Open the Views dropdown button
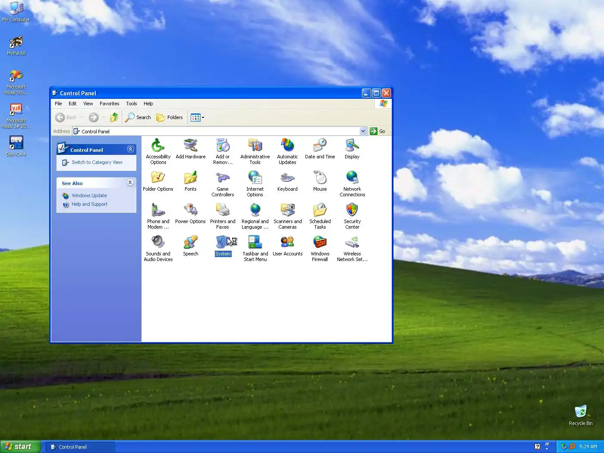Image resolution: width=604 pixels, height=453 pixels. 198,117
